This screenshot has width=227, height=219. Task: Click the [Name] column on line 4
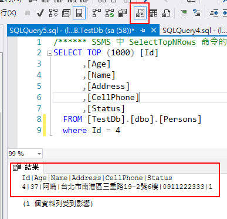(x=101, y=75)
